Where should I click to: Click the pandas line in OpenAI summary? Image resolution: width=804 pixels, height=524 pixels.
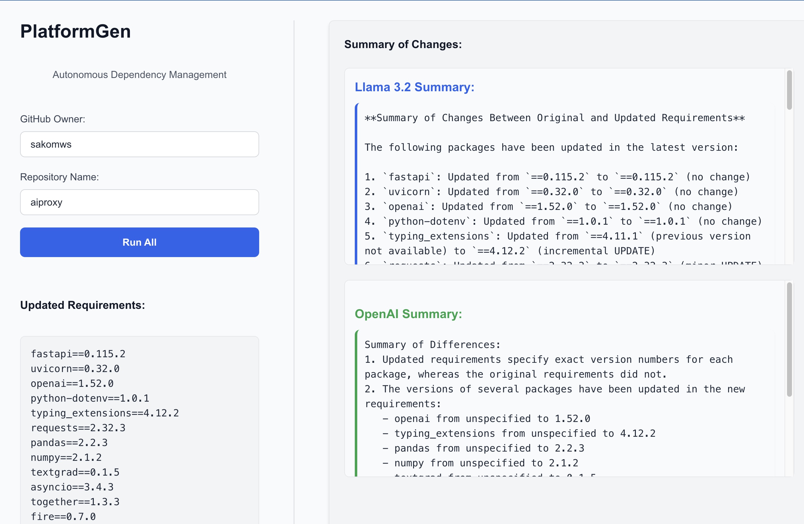click(483, 448)
